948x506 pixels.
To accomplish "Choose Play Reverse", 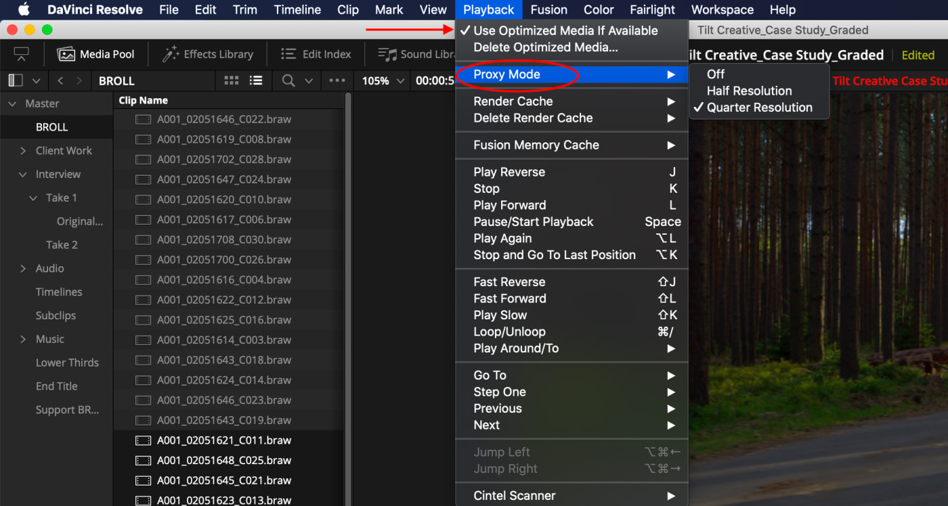I will click(x=572, y=172).
